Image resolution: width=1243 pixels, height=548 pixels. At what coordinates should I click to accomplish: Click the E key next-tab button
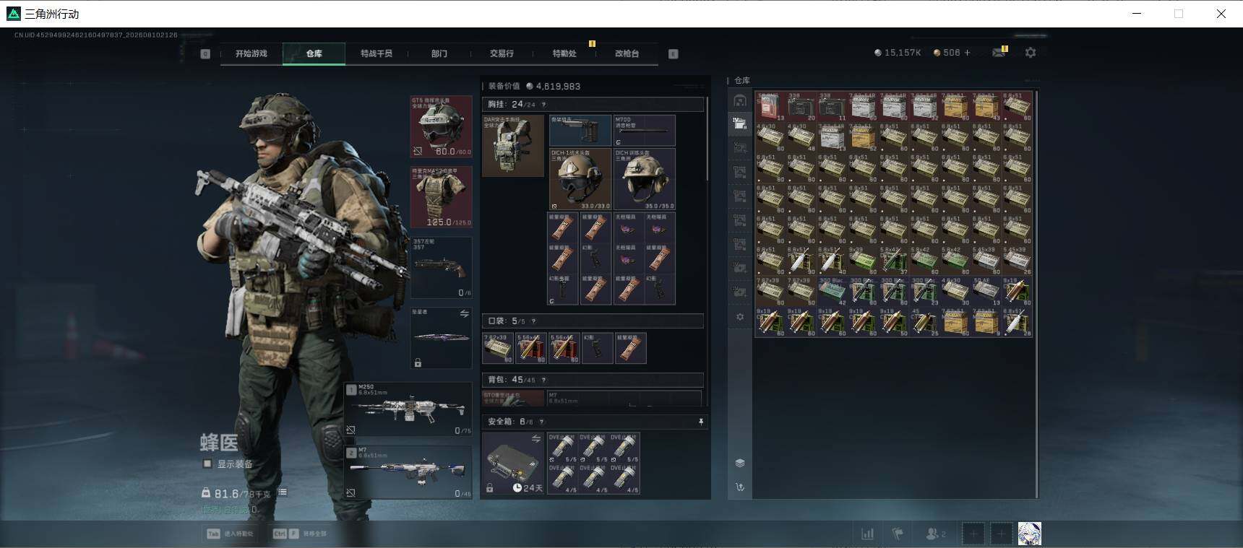(x=673, y=53)
